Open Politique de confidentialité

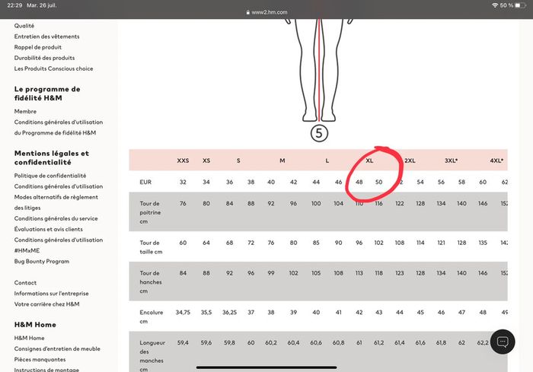(49, 176)
